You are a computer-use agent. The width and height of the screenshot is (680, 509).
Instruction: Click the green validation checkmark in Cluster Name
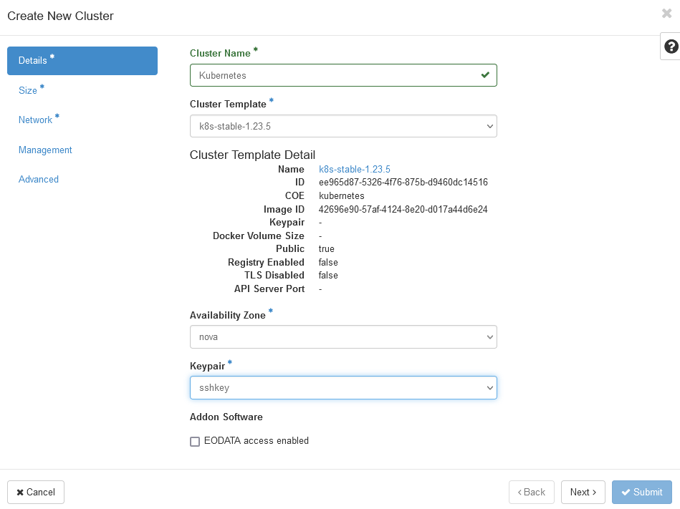click(x=485, y=75)
